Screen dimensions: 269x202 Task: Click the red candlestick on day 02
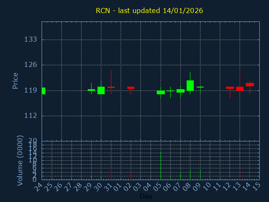click(x=131, y=88)
